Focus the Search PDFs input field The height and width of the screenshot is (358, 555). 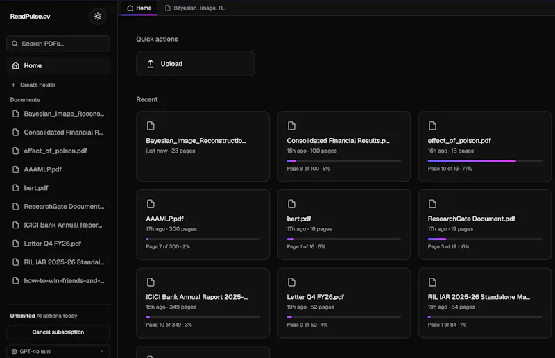pyautogui.click(x=58, y=44)
